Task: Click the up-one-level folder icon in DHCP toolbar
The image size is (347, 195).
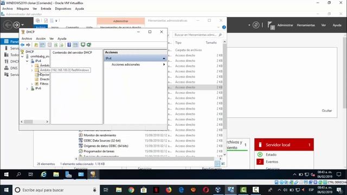Action: 36,45
